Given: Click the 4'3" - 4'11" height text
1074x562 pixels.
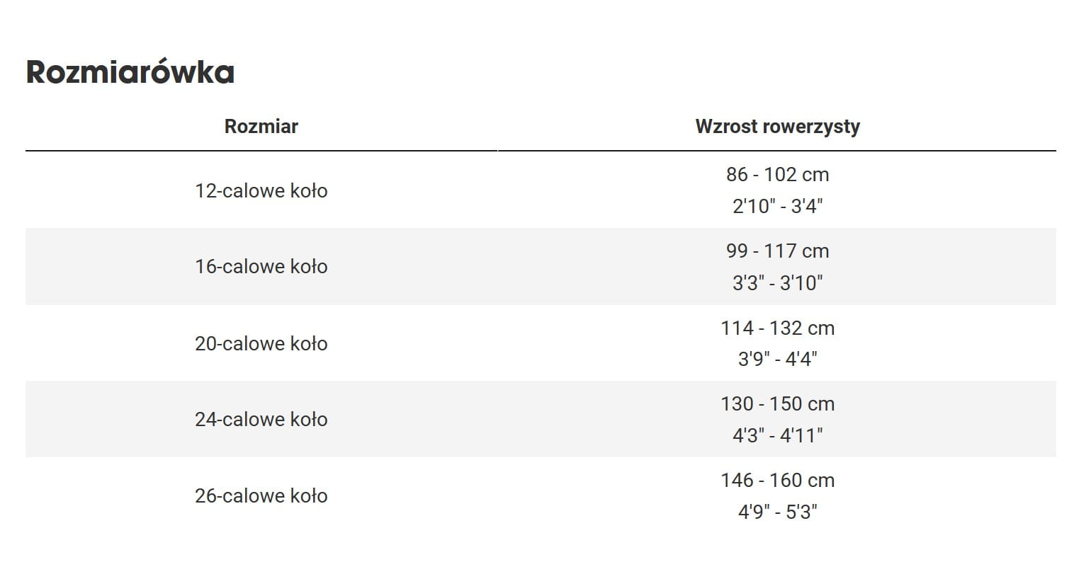Looking at the screenshot, I should click(777, 435).
